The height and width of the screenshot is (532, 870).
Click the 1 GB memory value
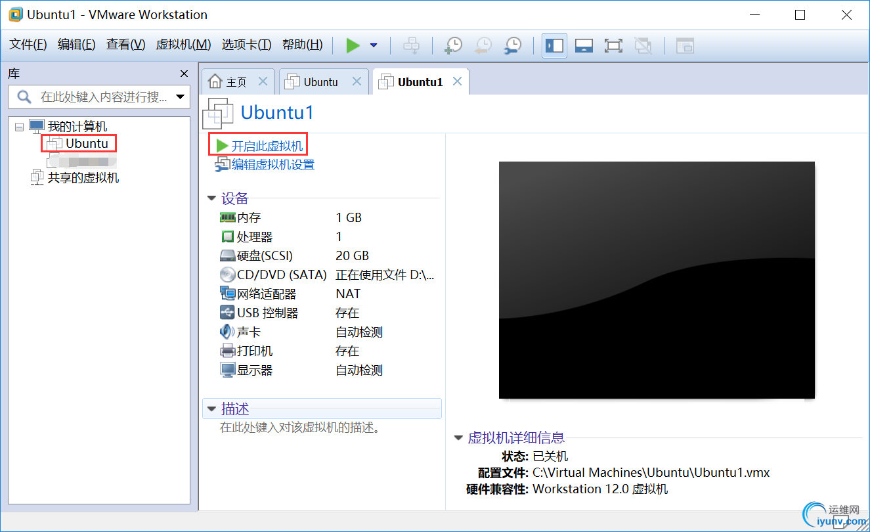click(x=349, y=217)
